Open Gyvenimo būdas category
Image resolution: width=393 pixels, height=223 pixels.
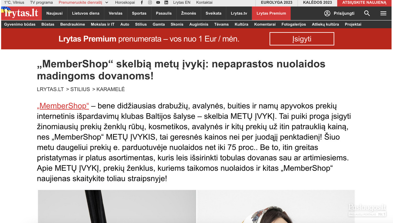20,24
